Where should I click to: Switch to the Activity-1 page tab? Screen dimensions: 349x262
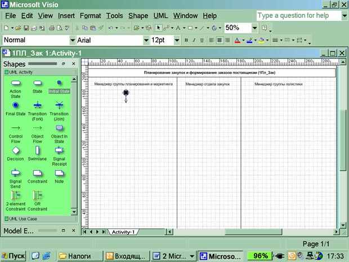(x=123, y=232)
